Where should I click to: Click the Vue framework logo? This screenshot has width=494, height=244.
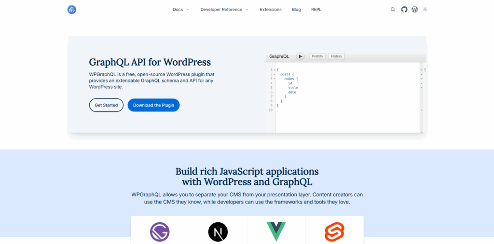point(276,232)
